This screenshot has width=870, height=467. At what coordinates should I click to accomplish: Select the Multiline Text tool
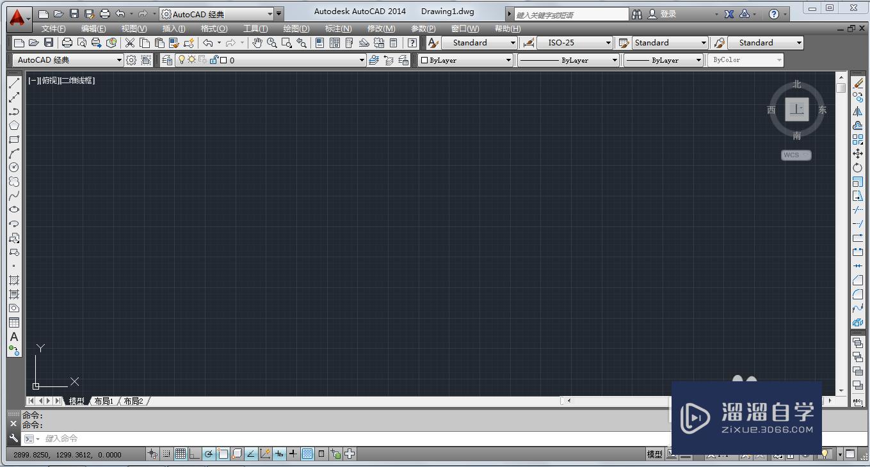point(14,336)
